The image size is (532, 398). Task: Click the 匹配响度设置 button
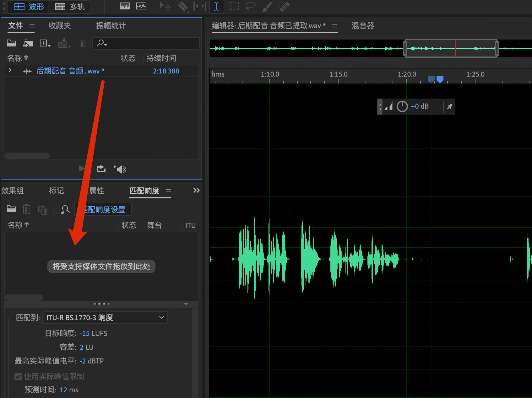click(x=103, y=209)
